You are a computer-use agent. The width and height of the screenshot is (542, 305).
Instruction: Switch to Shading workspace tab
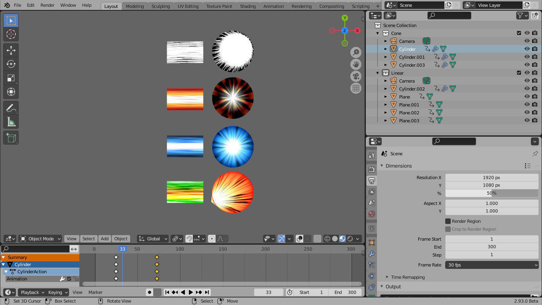coord(248,6)
